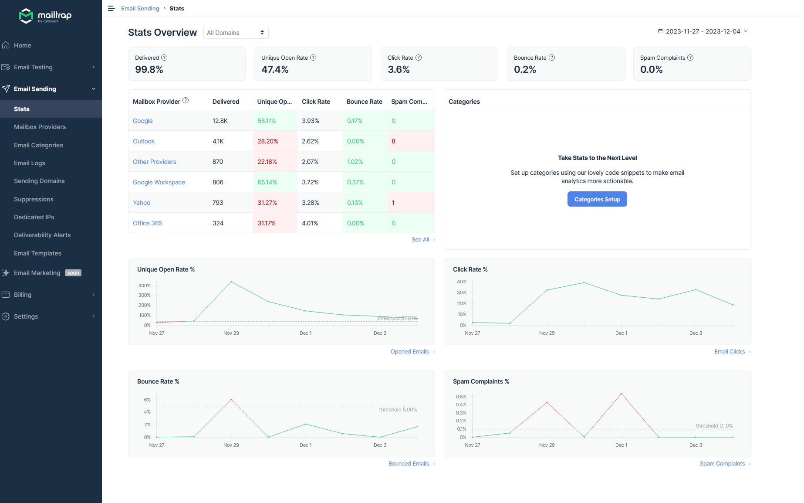
Task: Open the date range picker
Action: 703,31
